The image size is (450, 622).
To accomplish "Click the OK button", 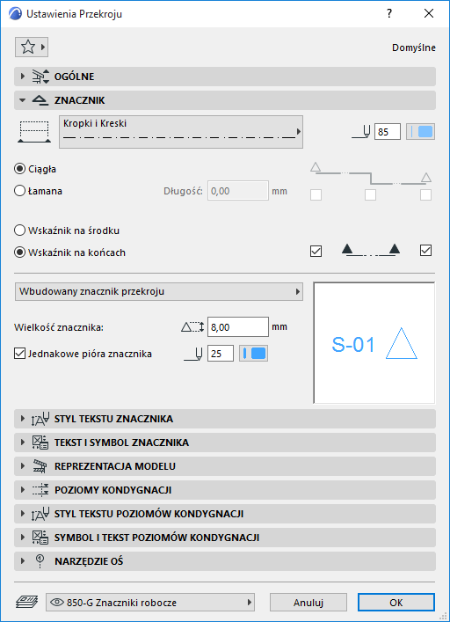I will [396, 603].
